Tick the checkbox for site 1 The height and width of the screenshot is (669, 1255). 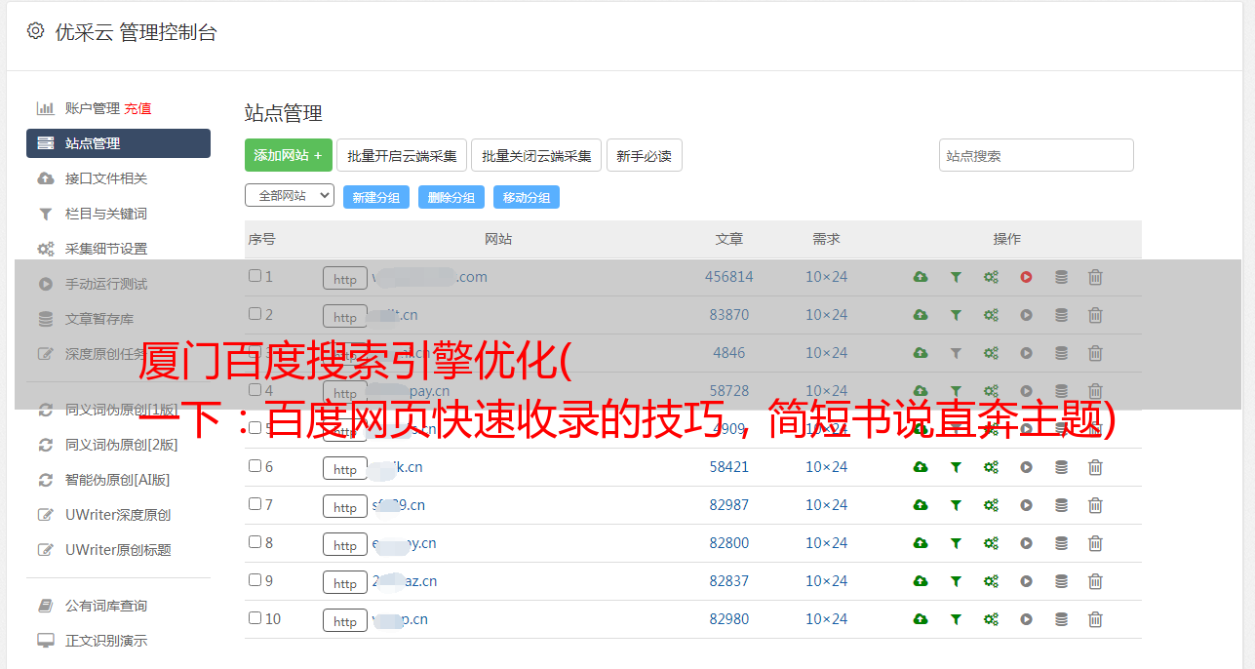click(x=255, y=276)
